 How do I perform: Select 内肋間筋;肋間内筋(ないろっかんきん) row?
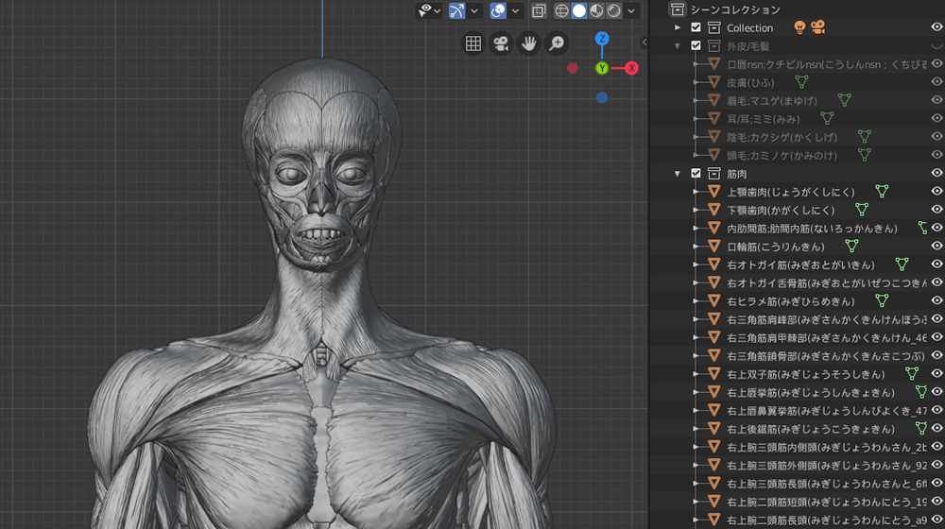coord(812,228)
